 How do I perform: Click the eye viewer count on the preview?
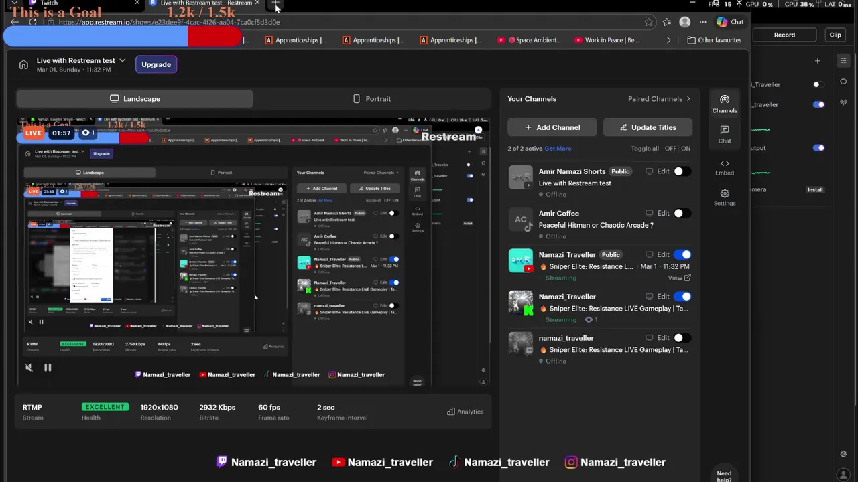click(88, 133)
